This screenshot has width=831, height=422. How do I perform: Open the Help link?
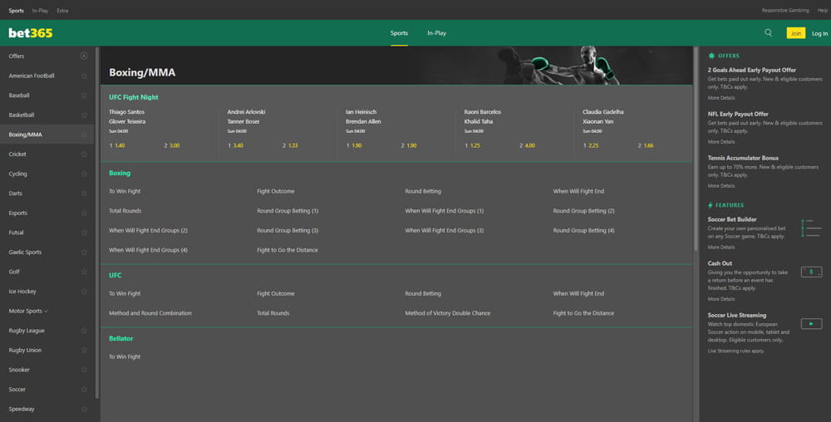click(x=822, y=11)
